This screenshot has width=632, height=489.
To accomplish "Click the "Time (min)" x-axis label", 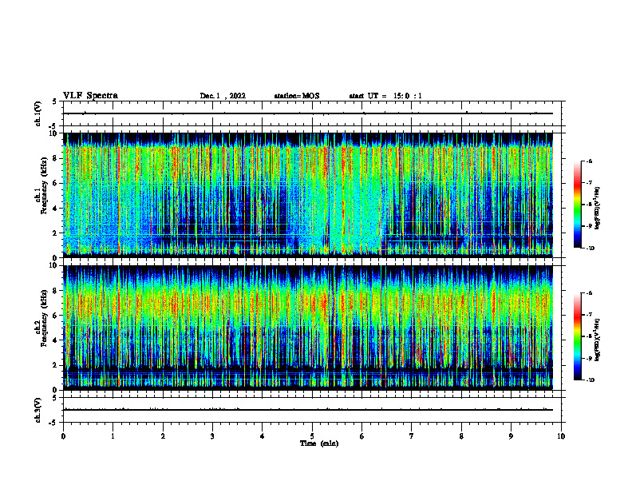I will (319, 443).
